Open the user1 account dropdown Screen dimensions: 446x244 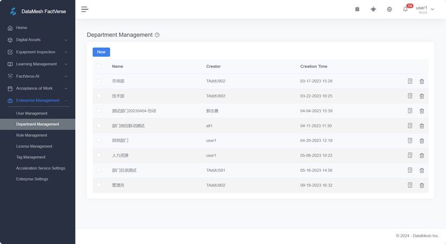[x=425, y=9]
